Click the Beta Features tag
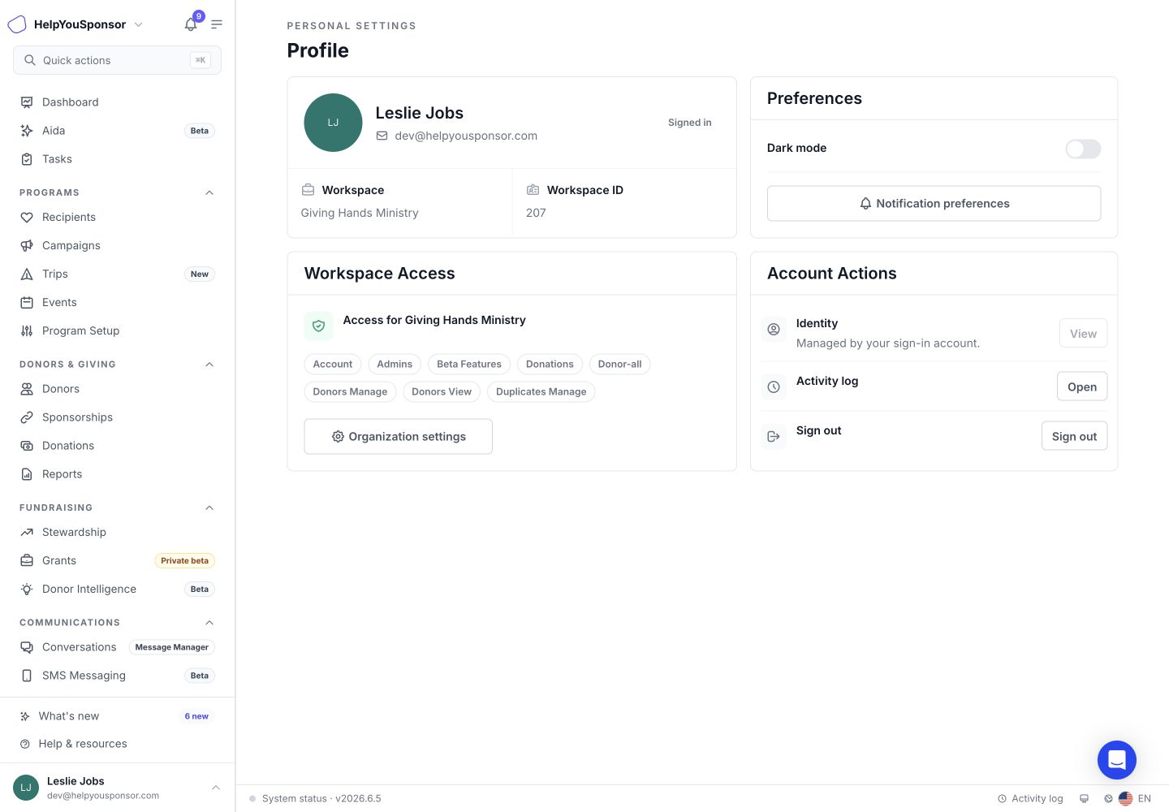This screenshot has width=1169, height=812. pyautogui.click(x=469, y=365)
